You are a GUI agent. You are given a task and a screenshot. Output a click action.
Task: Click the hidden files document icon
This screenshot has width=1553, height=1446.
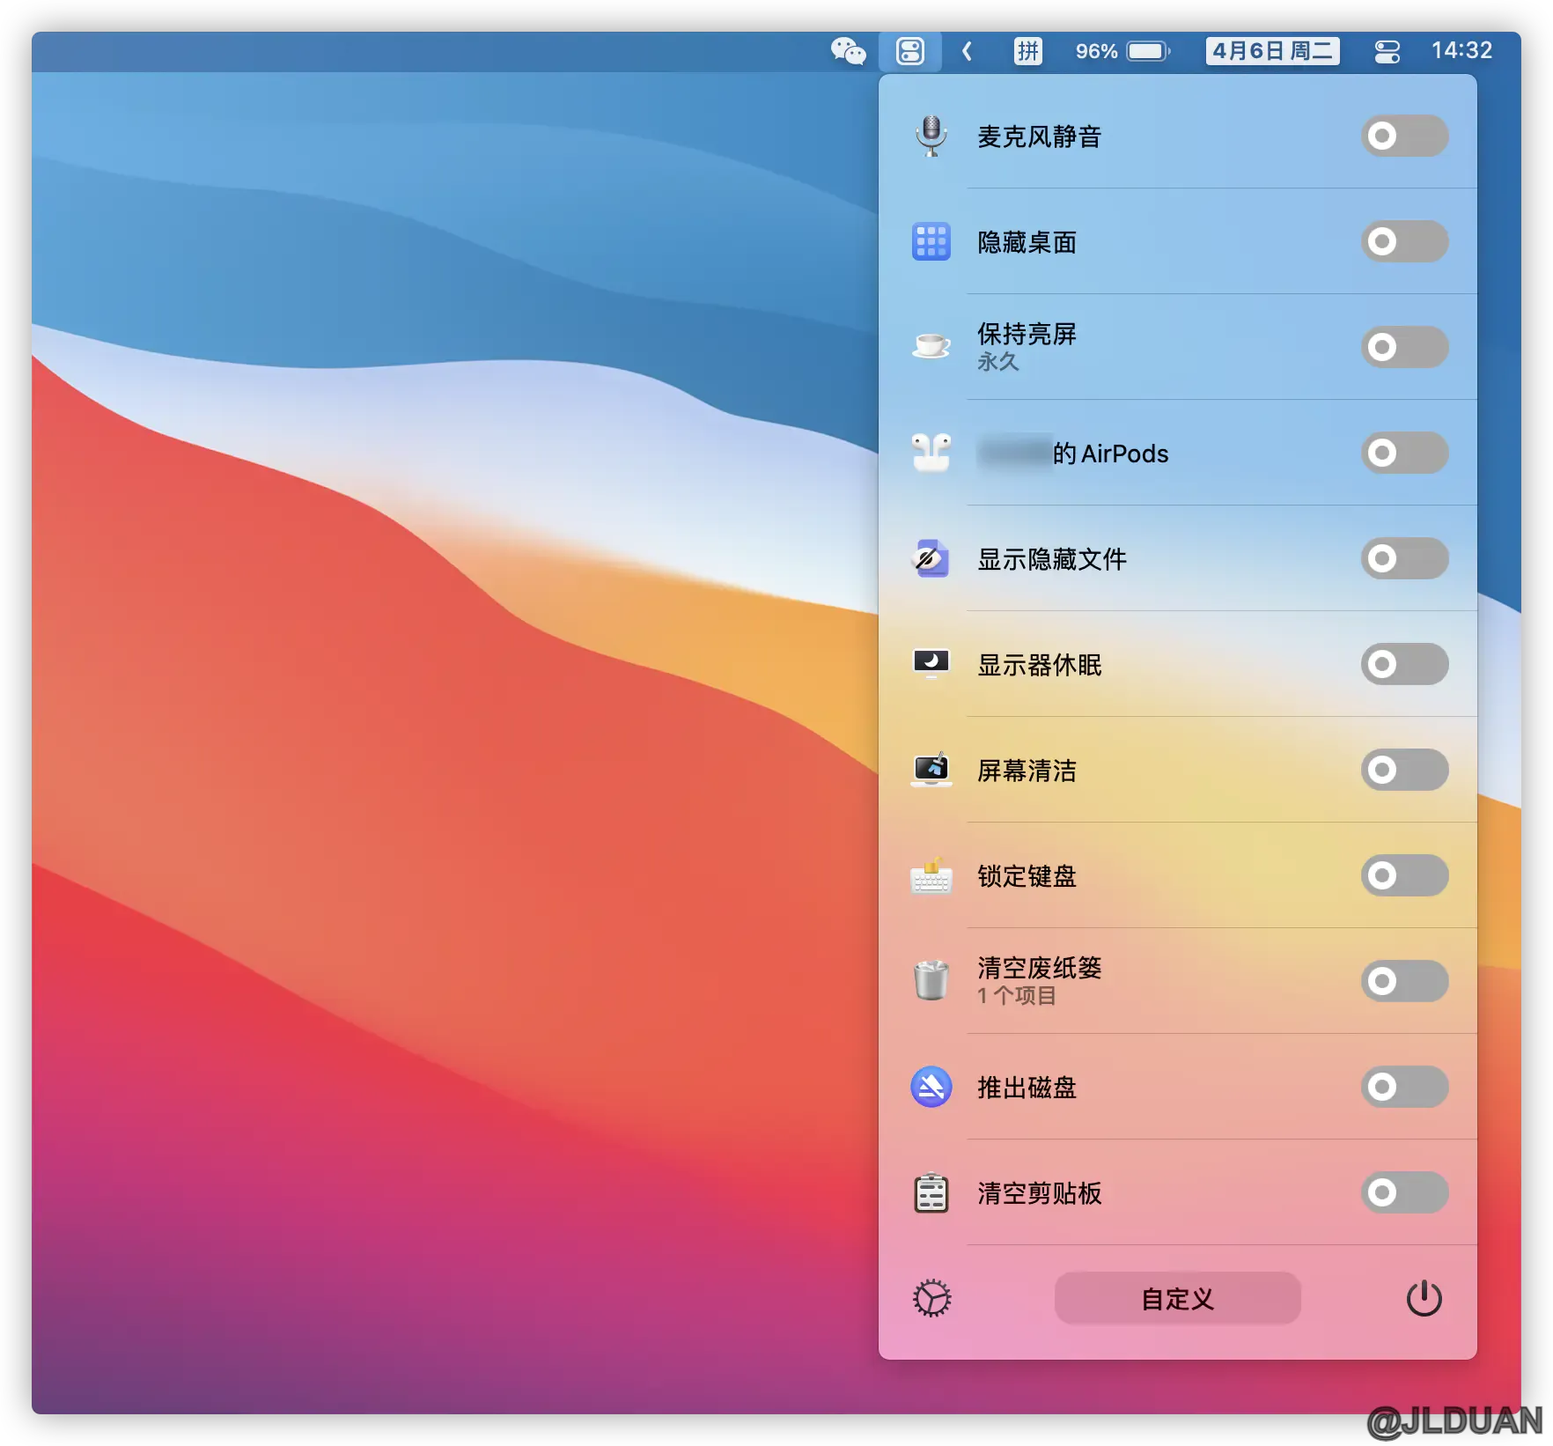(x=931, y=558)
